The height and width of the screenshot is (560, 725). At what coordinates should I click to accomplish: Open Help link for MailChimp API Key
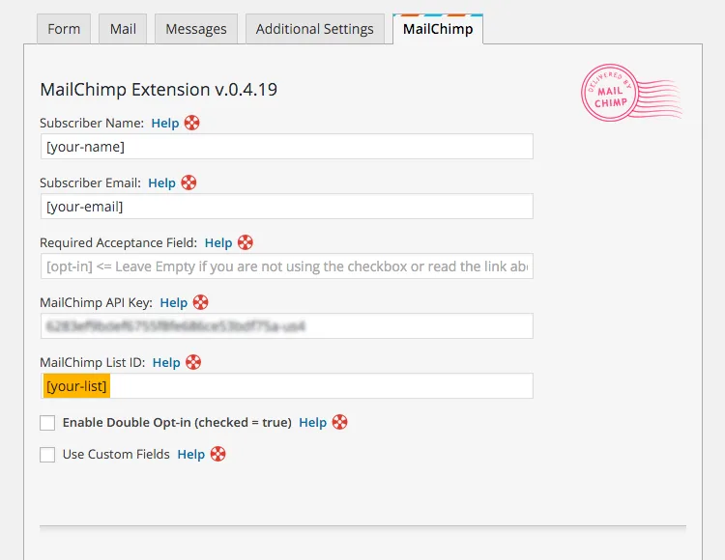tap(174, 303)
